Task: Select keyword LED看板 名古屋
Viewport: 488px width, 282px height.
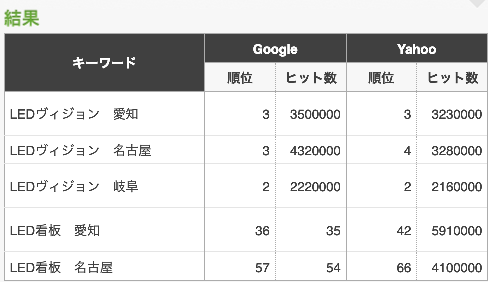Action: pos(61,268)
